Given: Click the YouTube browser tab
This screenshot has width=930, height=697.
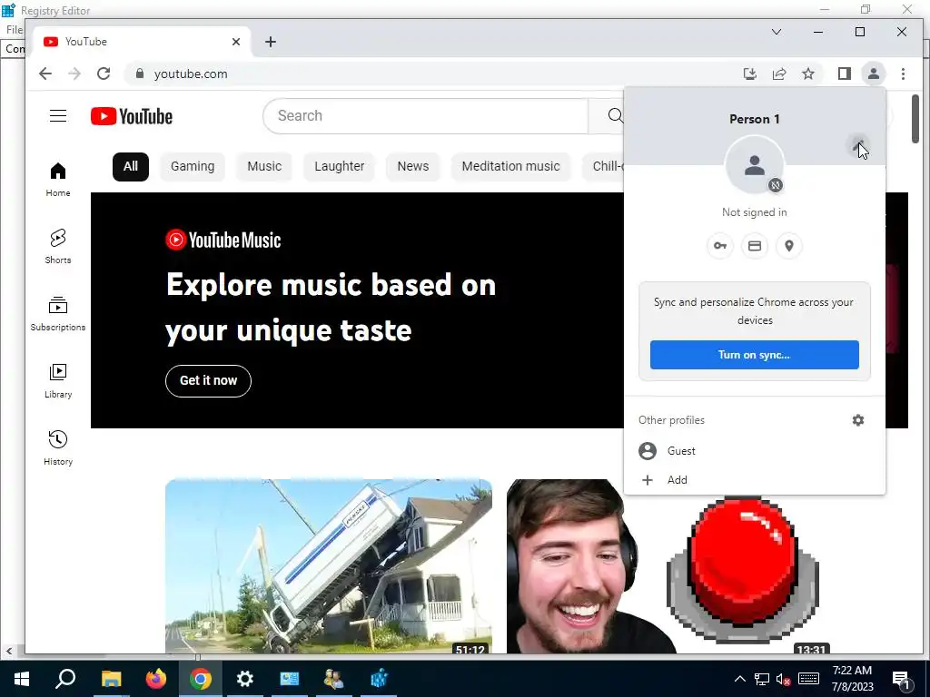Looking at the screenshot, I should tap(139, 42).
